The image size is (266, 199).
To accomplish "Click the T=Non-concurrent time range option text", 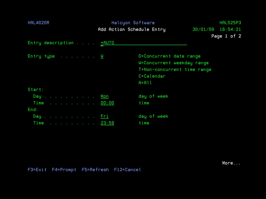I will 175,69.
